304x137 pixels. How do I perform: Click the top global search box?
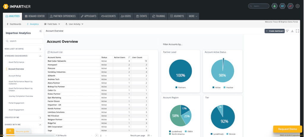(x=259, y=6)
